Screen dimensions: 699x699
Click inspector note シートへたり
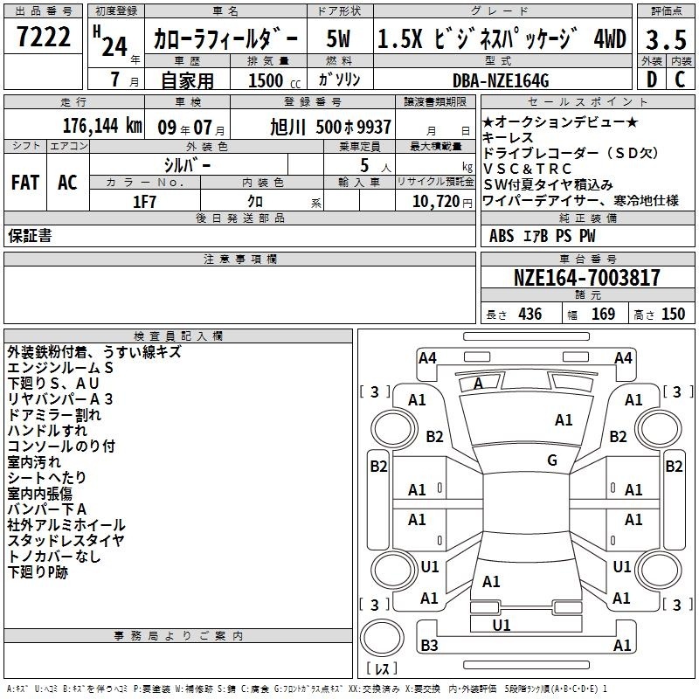[47, 477]
